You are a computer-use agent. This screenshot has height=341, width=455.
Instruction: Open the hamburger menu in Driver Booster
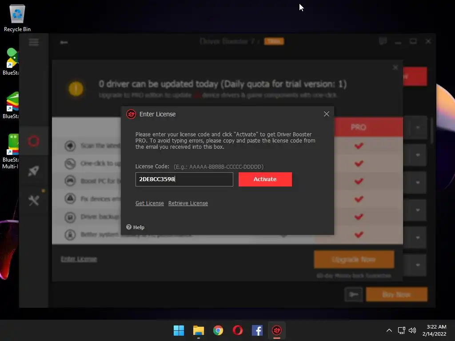coord(34,42)
